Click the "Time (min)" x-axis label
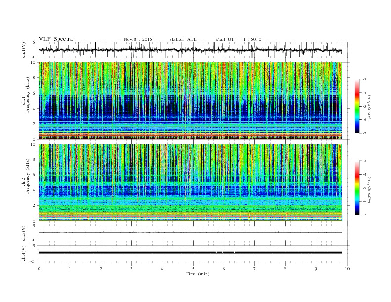Screen dimensions: 391x302 197,274
